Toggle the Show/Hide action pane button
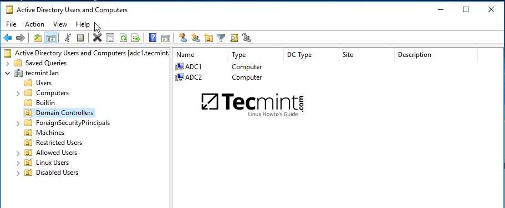The height and width of the screenshot is (208, 505). click(166, 38)
